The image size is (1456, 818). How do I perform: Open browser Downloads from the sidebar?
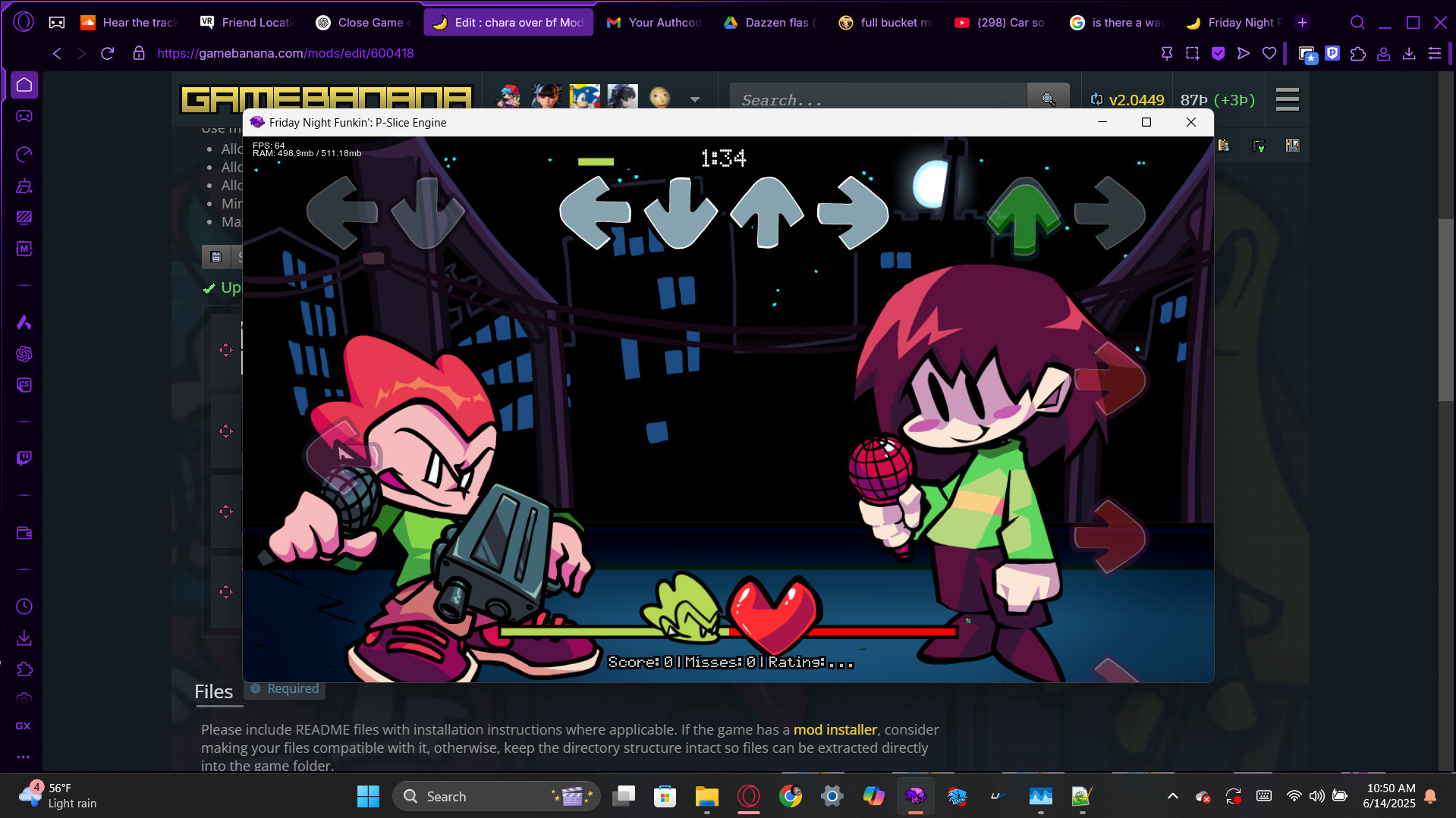[x=24, y=638]
